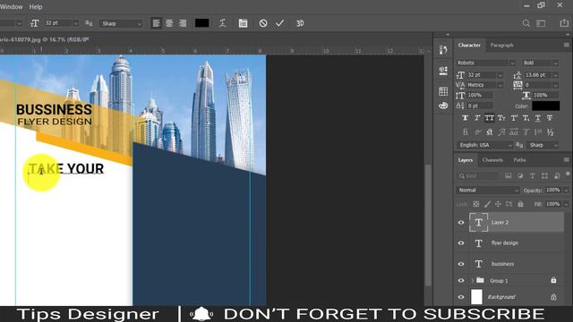Open the Swatches grid icon in side strip
The width and height of the screenshot is (573, 322).
(x=443, y=91)
